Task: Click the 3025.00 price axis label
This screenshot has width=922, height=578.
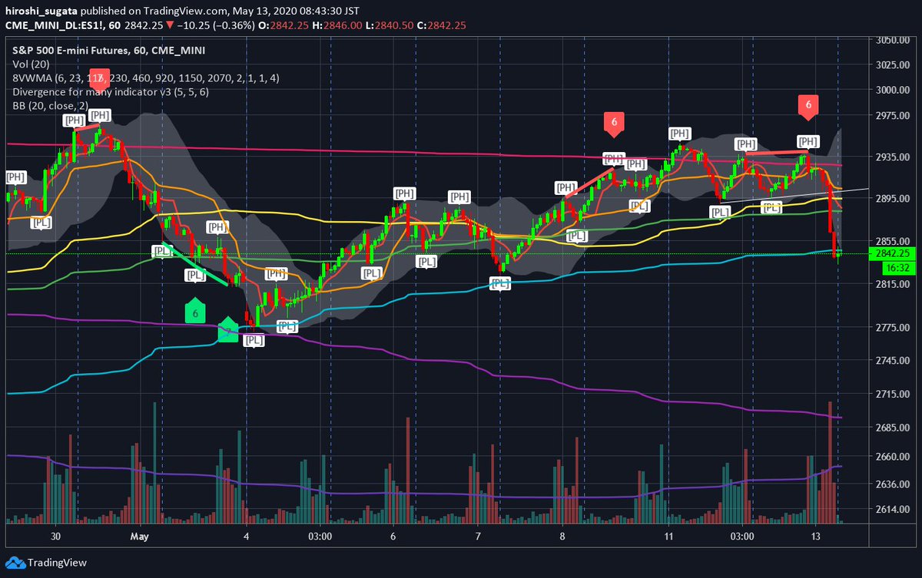Action: 892,64
